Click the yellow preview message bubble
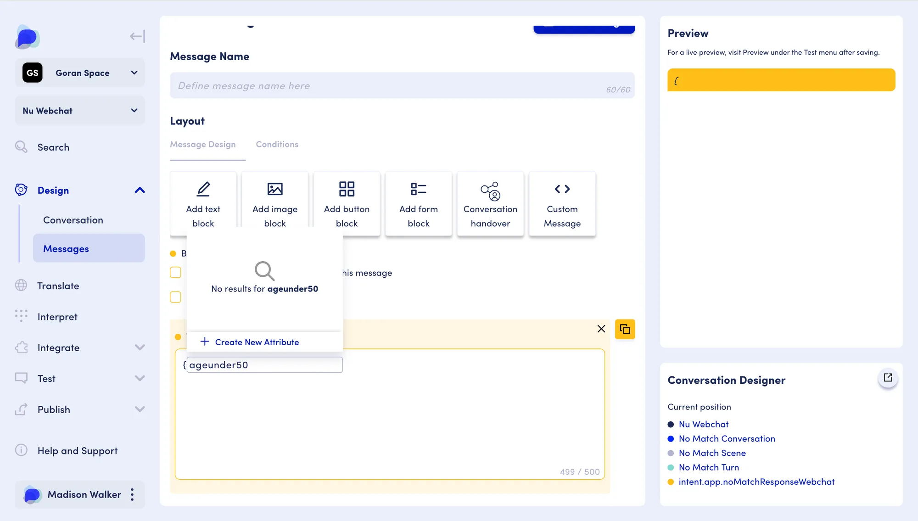 point(781,80)
